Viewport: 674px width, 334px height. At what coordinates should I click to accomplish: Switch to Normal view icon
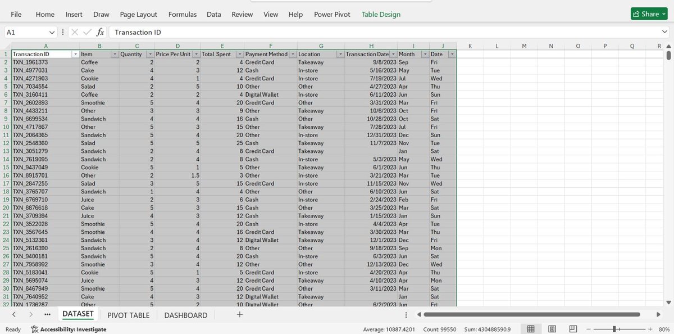531,329
